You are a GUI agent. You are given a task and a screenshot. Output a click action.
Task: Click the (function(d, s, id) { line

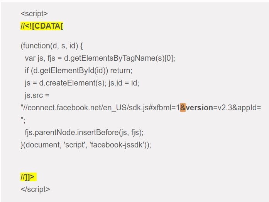(x=52, y=46)
